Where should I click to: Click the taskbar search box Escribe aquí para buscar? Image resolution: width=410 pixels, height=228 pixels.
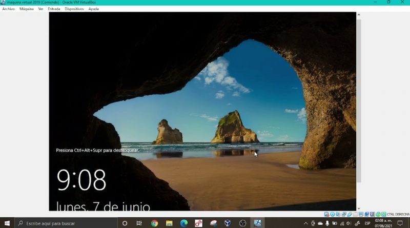click(66, 223)
